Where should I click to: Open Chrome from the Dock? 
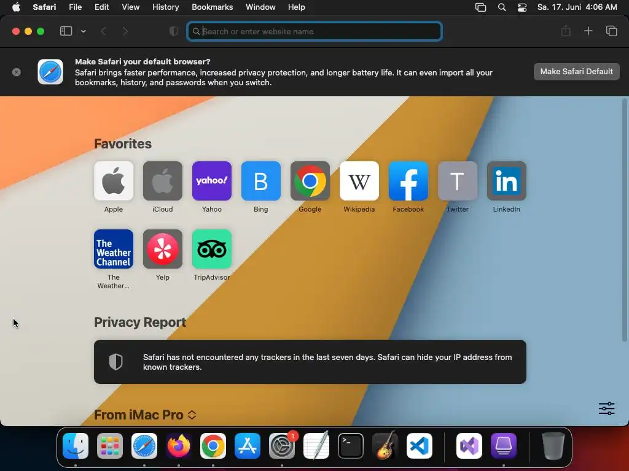pyautogui.click(x=213, y=446)
